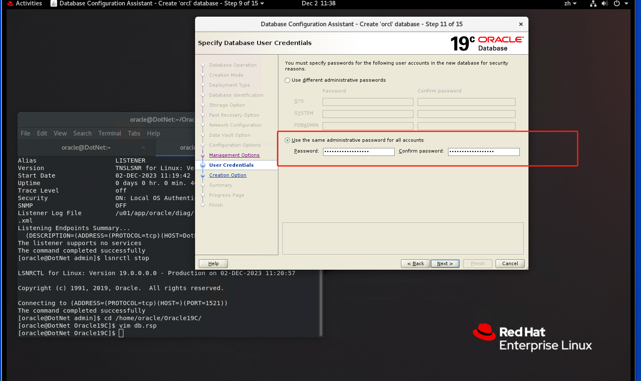Close the Database Configuration Assistant dialog
Image resolution: width=641 pixels, height=381 pixels.
521,24
